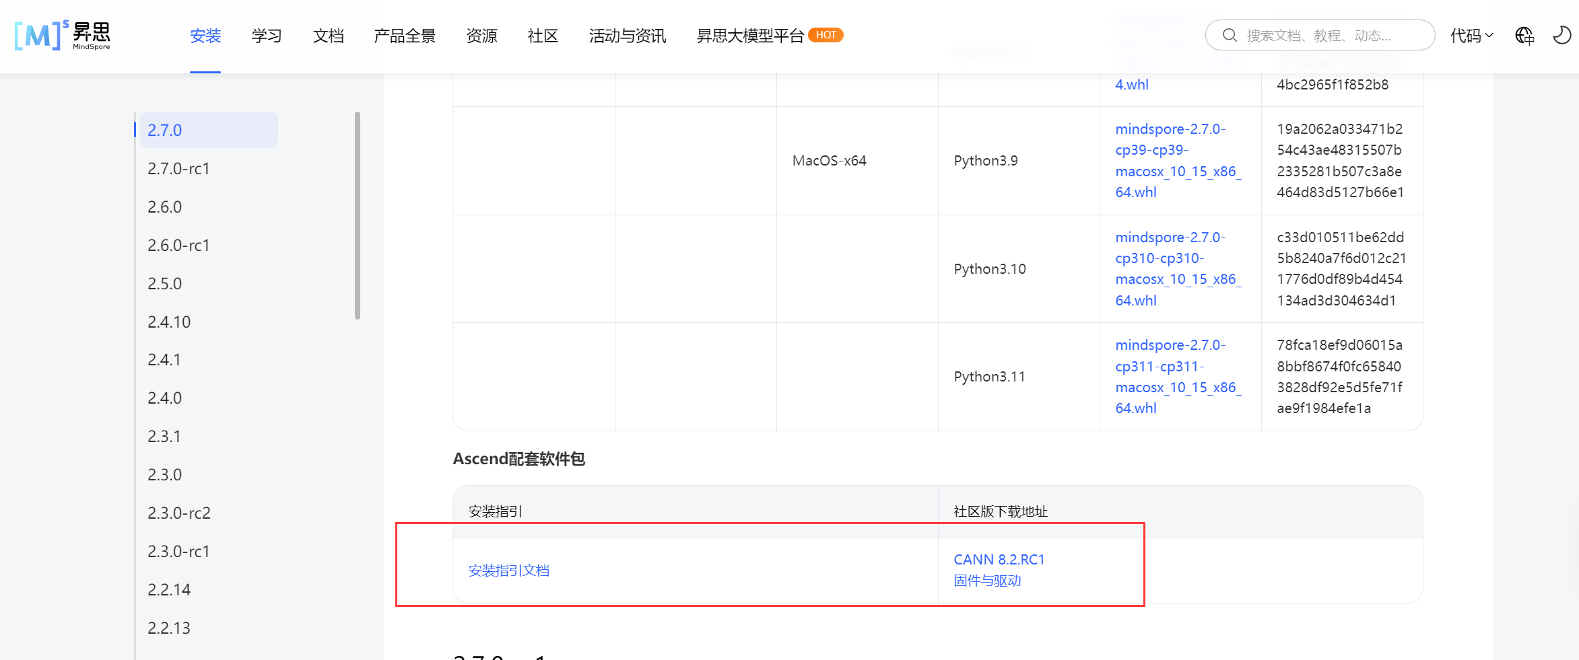Download the cp39 macosx x86_64 wheel

[x=1178, y=161]
